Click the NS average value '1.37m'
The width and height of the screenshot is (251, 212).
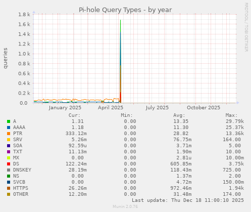click(x=184, y=176)
